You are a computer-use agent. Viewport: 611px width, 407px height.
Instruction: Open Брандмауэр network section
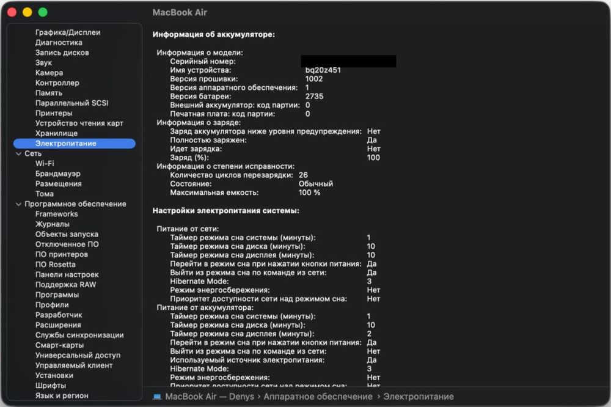(58, 174)
